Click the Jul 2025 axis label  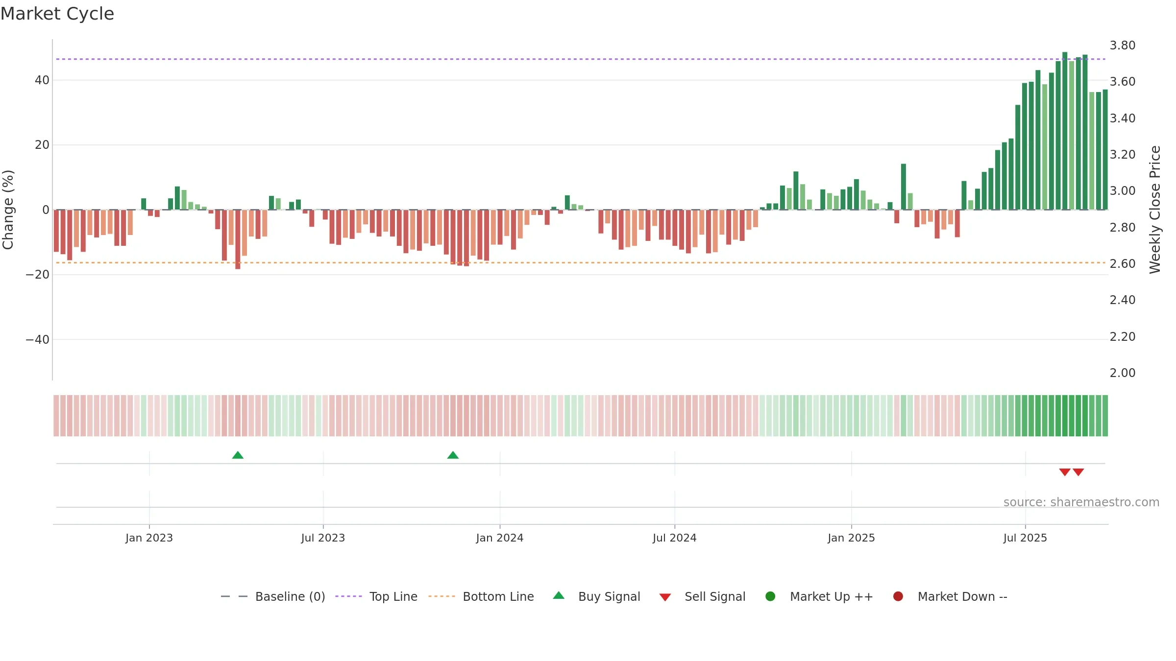click(x=1025, y=538)
